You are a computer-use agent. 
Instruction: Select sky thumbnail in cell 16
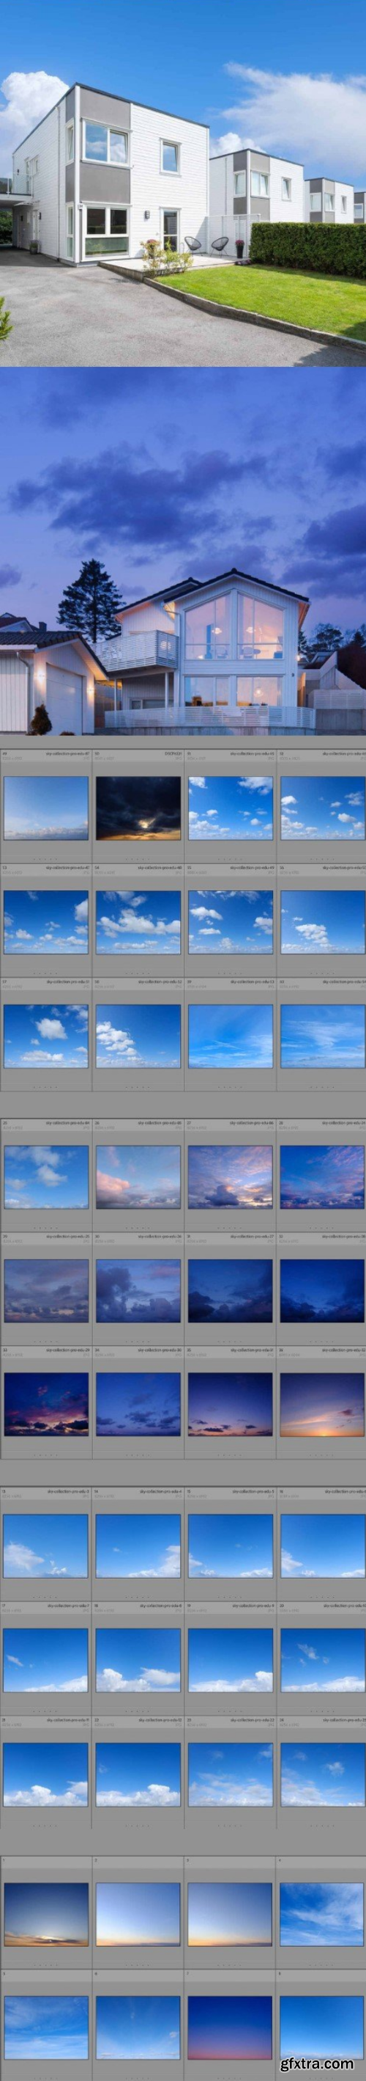(323, 1546)
